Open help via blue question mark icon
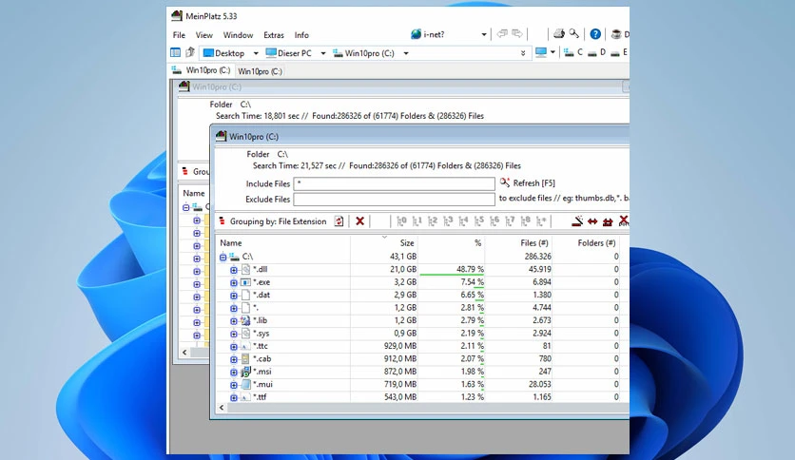The image size is (795, 460). [x=595, y=34]
